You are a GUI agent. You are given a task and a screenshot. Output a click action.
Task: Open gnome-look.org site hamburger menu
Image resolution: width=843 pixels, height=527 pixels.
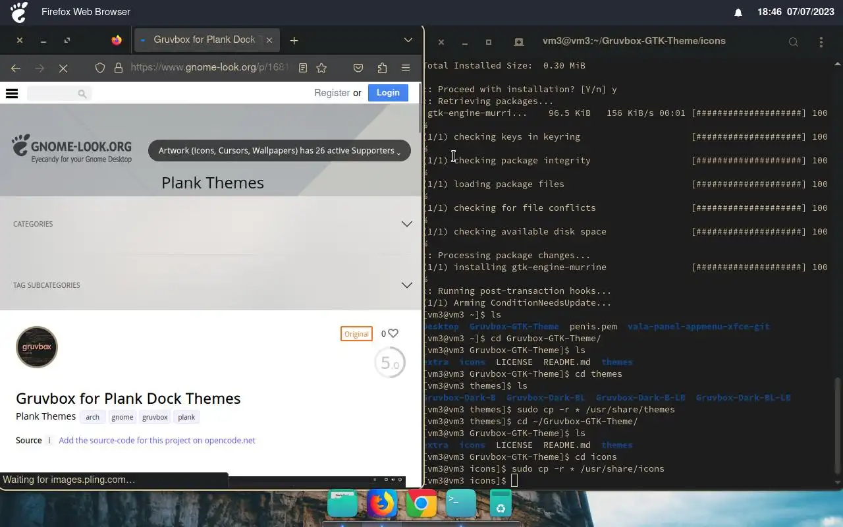point(12,93)
